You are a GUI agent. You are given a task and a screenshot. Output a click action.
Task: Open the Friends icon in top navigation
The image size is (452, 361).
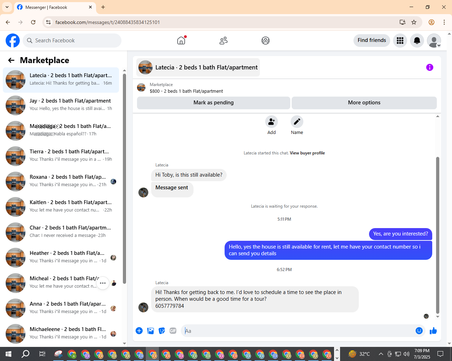[x=224, y=41]
